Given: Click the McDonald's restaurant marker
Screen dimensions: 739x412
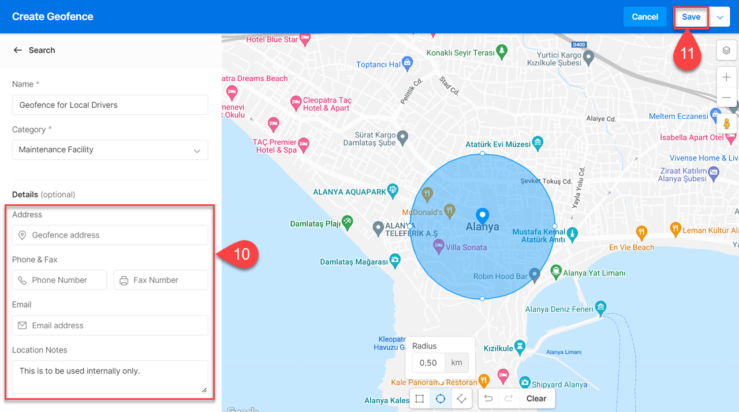Looking at the screenshot, I should click(450, 210).
